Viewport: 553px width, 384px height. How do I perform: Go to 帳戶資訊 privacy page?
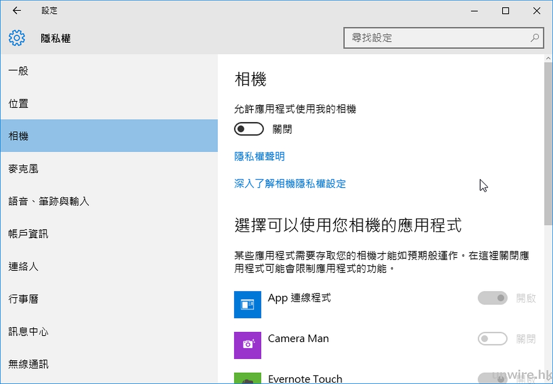(29, 234)
